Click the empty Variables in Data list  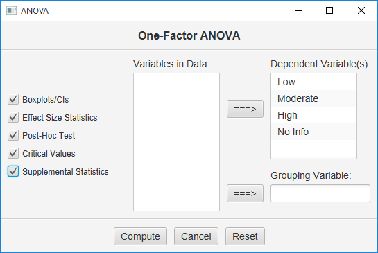[x=176, y=142]
